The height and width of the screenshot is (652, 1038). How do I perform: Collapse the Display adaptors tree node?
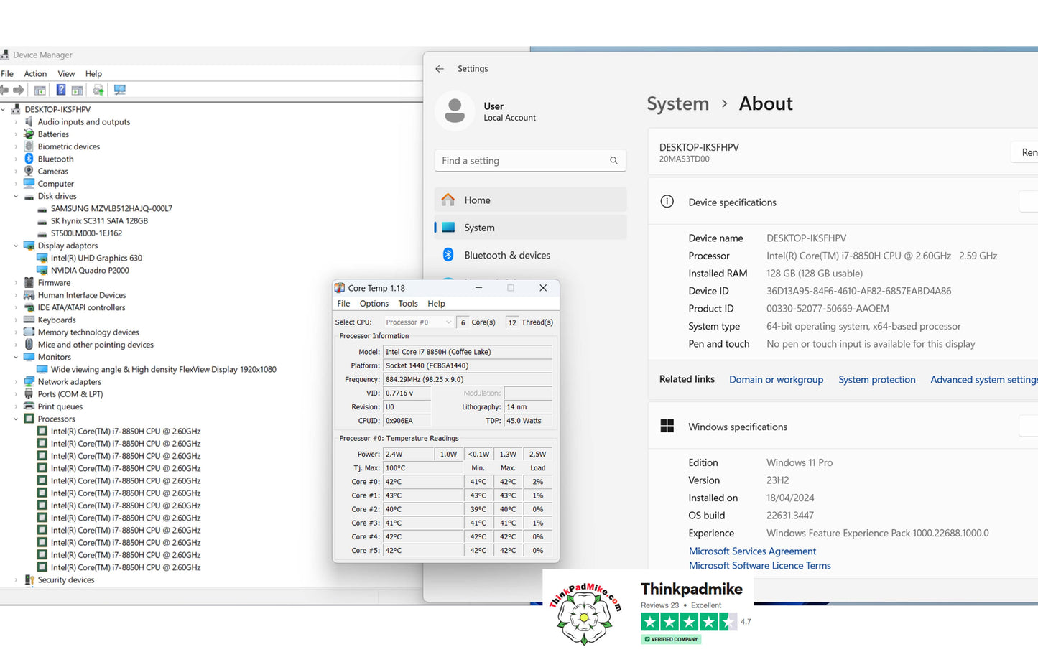coord(16,246)
